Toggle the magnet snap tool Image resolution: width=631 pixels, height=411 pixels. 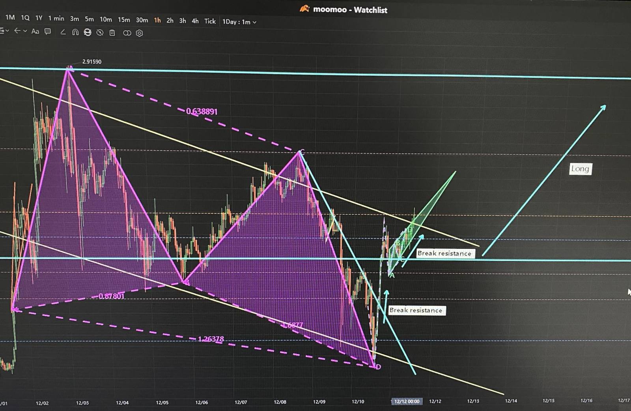(75, 32)
